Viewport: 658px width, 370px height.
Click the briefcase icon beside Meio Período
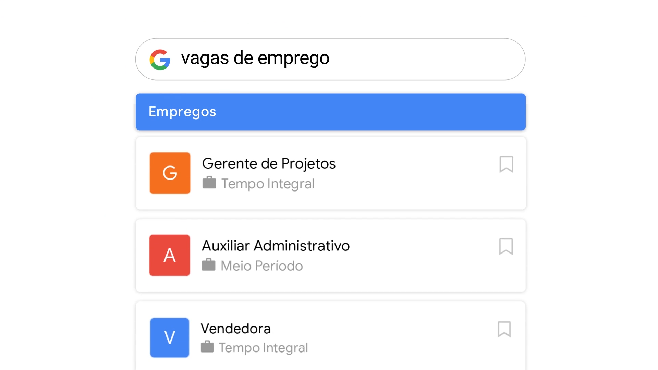[208, 265]
